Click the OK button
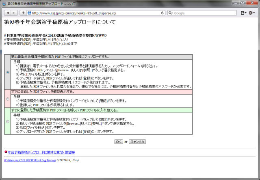This screenshot has height=180, width=260. pos(119,142)
